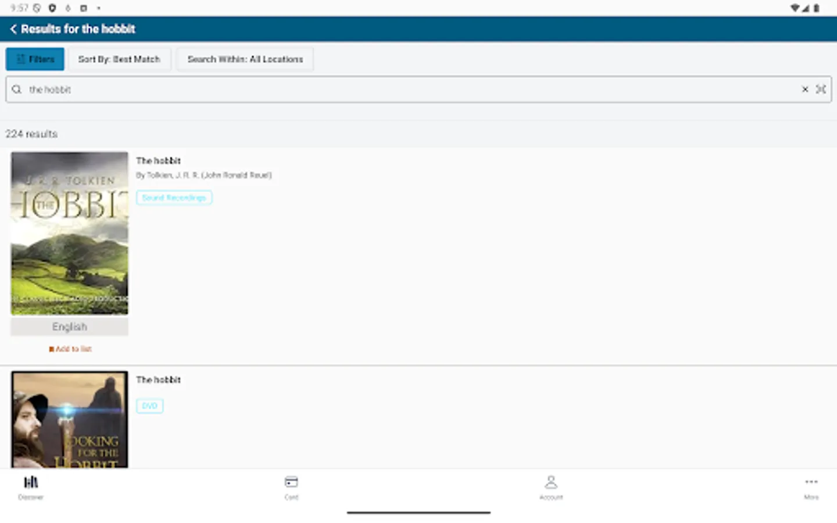The image size is (837, 523).
Task: Tap the magnifying glass search icon
Action: pyautogui.click(x=16, y=89)
